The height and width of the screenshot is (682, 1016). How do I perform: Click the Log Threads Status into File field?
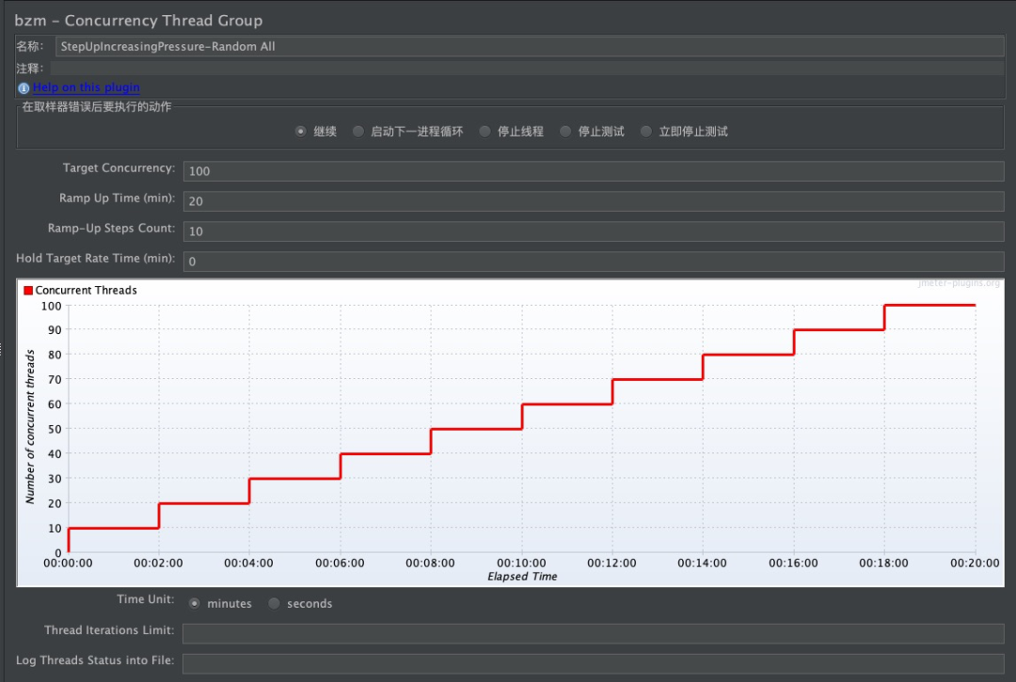[x=593, y=663]
